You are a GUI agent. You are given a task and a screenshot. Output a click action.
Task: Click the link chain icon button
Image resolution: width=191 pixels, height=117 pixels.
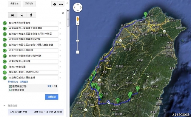point(61,4)
